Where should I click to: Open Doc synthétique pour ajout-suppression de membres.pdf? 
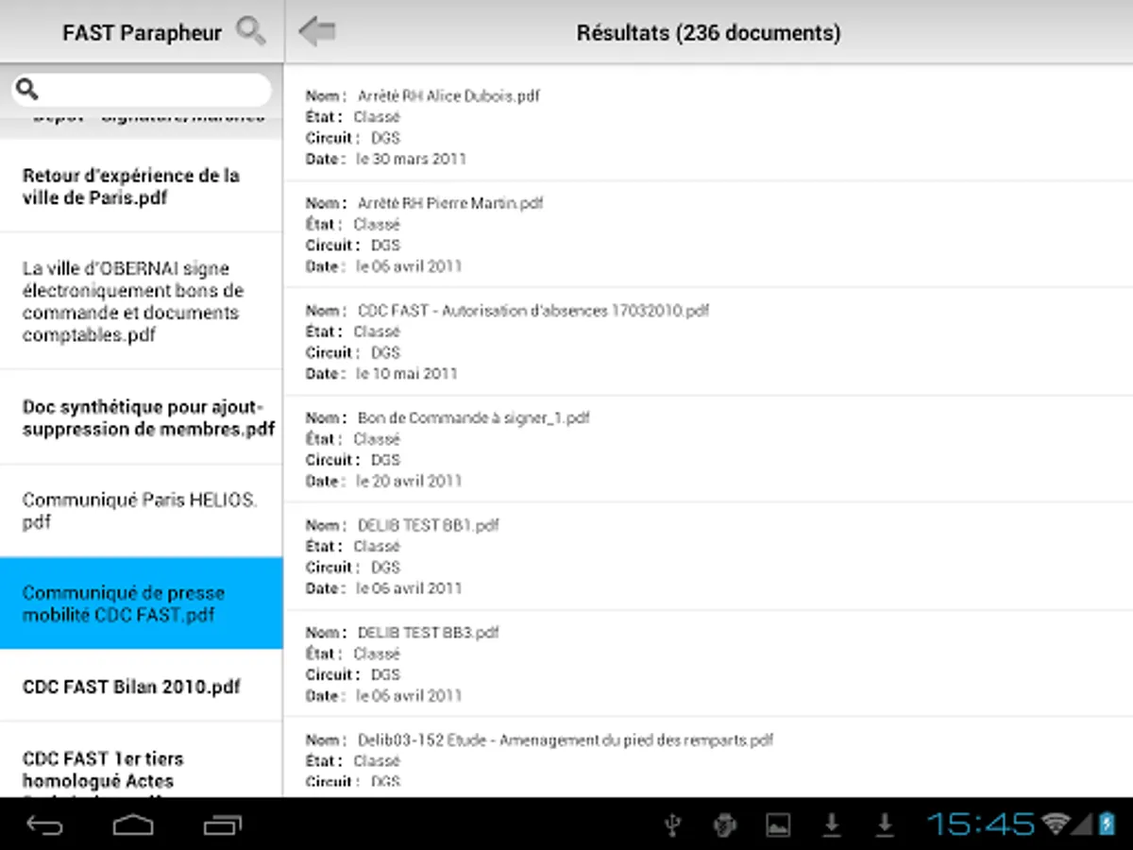[x=142, y=417]
